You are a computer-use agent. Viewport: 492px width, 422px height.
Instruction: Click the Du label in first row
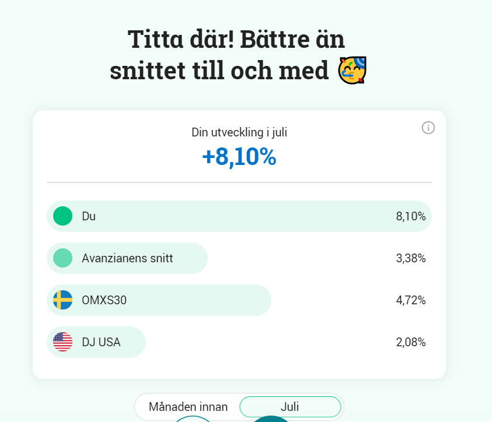tap(89, 216)
